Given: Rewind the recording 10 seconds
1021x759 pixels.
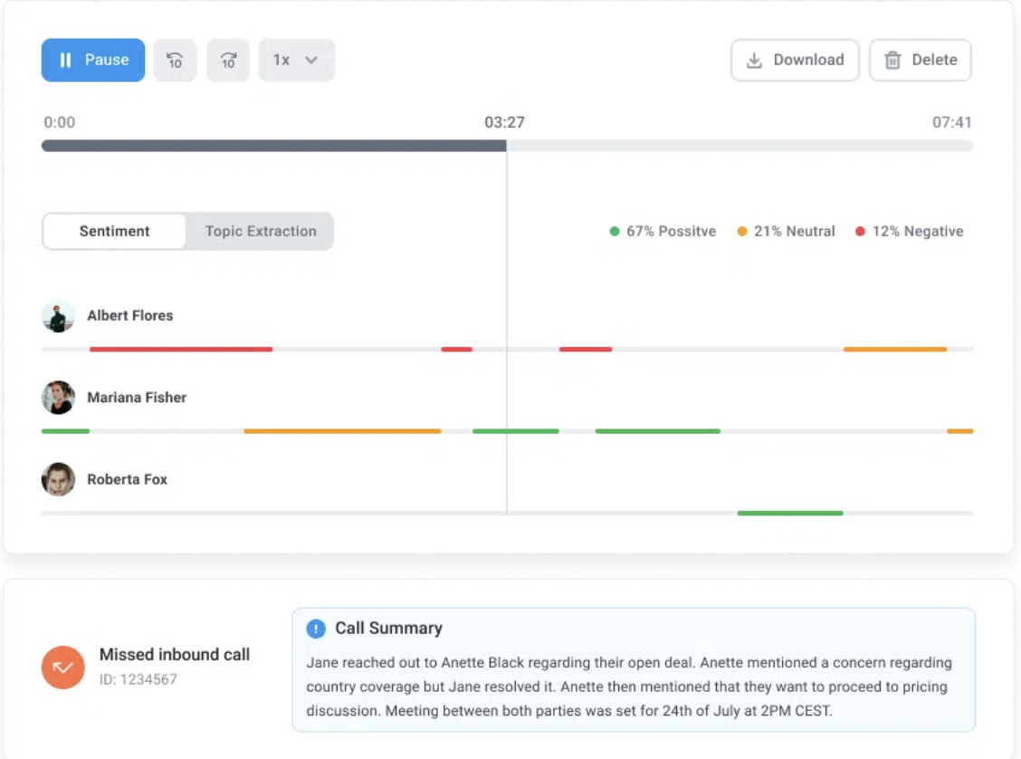Looking at the screenshot, I should [175, 60].
